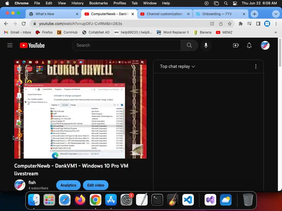This screenshot has width=282, height=211.
Task: Open the Profiles menu
Action: [x=120, y=3]
